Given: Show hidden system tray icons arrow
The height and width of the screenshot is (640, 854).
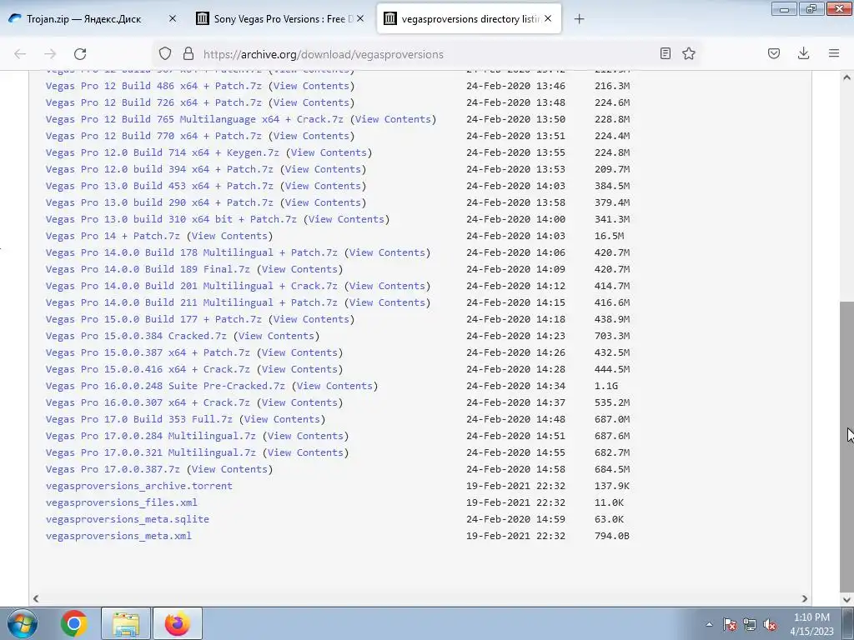Looking at the screenshot, I should point(709,624).
